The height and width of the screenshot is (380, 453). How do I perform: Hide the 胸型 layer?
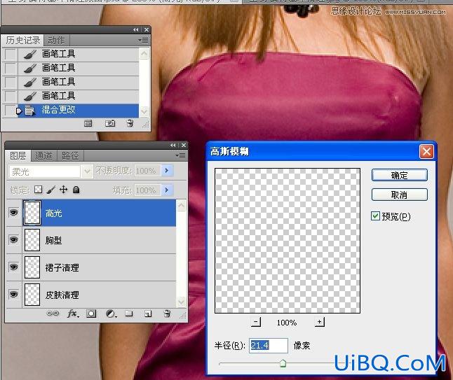click(13, 240)
